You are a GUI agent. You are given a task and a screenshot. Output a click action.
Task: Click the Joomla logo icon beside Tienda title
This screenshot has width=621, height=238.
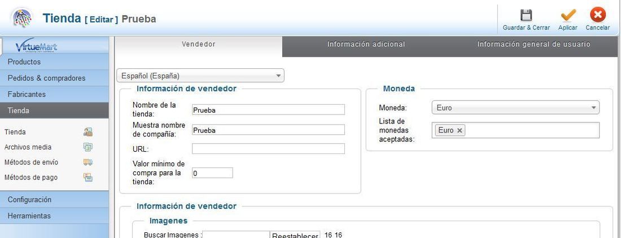coord(23,18)
